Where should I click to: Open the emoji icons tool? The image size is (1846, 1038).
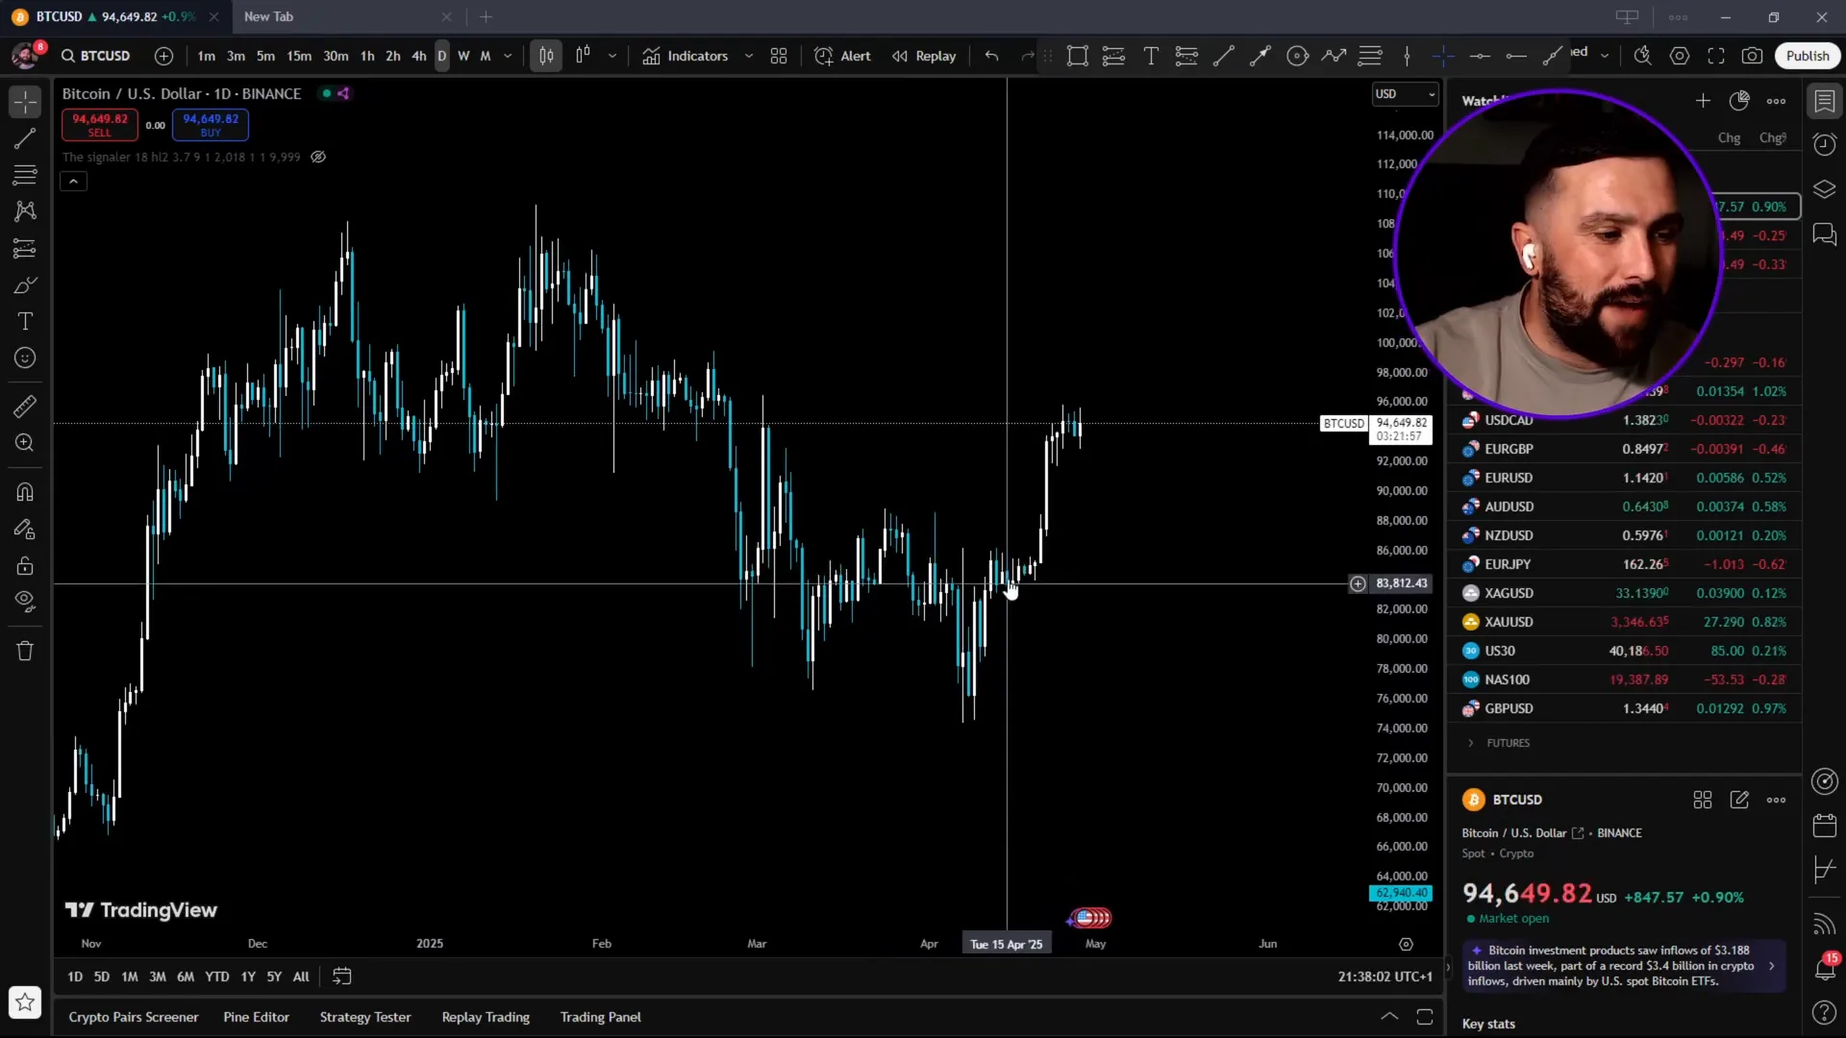coord(25,358)
